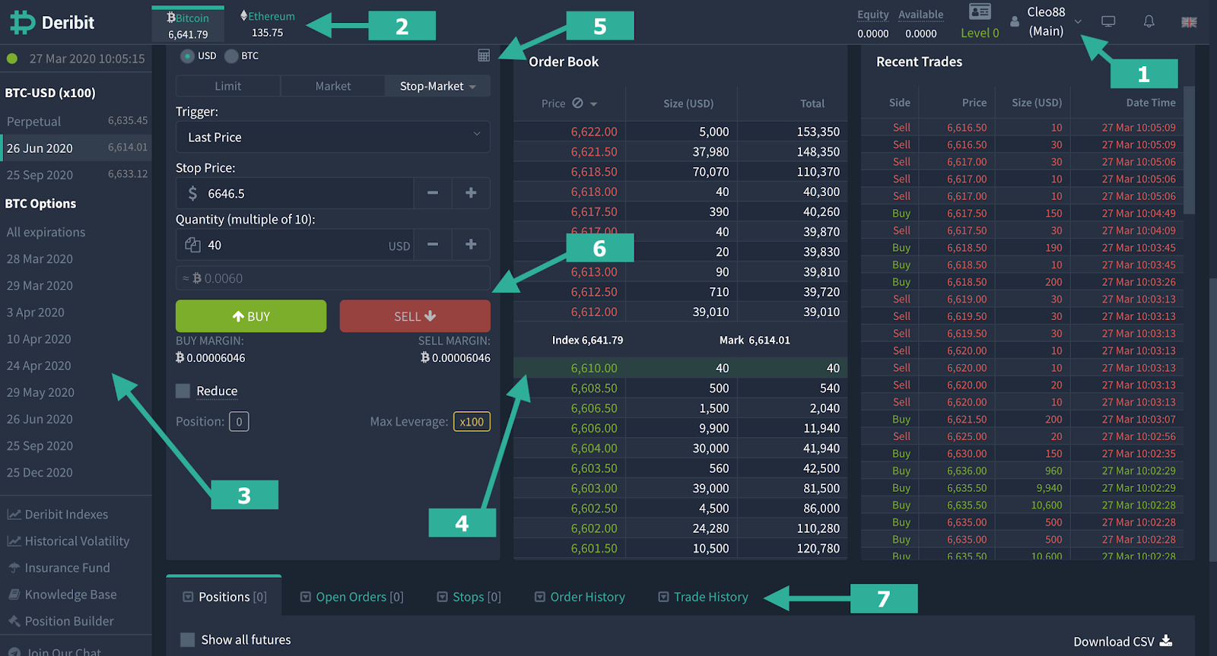Viewport: 1217px width, 656px height.
Task: Open the notifications bell
Action: [x=1149, y=21]
